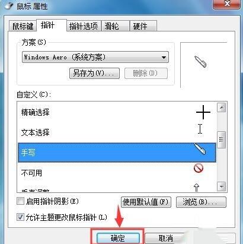Screen dimensions: 243x244
Task: Click the customize list scrollbar thumb
Action: pyautogui.click(x=221, y=140)
